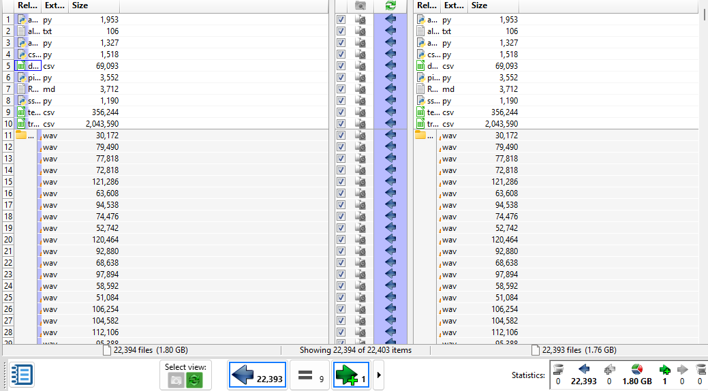The image size is (708, 391).
Task: Click the blue arrow for row 20 wav 120,464
Action: pos(390,240)
